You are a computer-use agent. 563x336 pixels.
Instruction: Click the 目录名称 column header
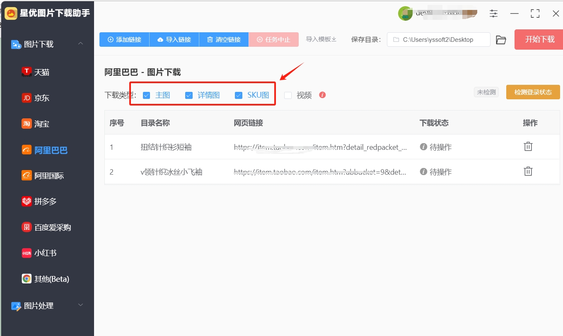point(155,123)
